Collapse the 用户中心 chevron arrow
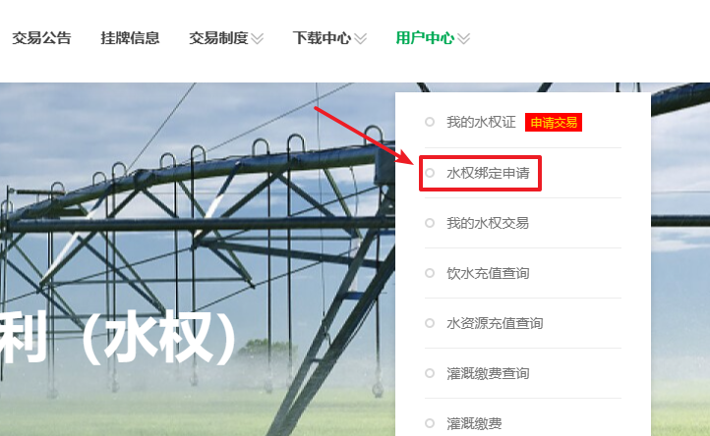 tap(464, 39)
